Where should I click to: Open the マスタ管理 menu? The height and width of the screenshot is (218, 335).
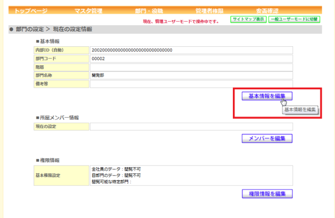tap(88, 11)
